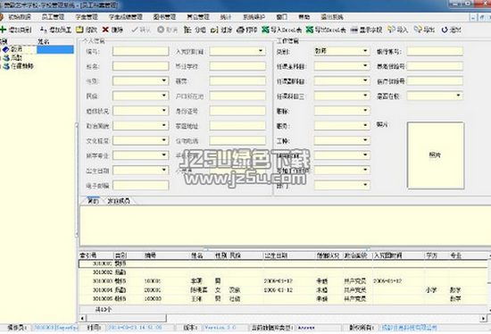Click the Cancel (取消) toolbar icon
The image size is (491, 334).
[x=161, y=29]
